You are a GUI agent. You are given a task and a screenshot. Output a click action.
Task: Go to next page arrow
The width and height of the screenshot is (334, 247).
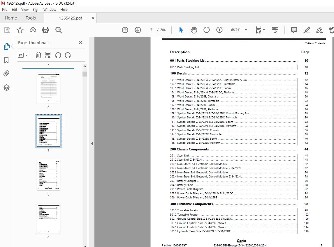[138, 30]
